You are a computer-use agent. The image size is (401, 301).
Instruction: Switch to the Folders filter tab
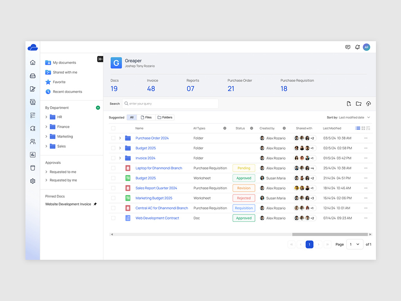click(x=165, y=117)
